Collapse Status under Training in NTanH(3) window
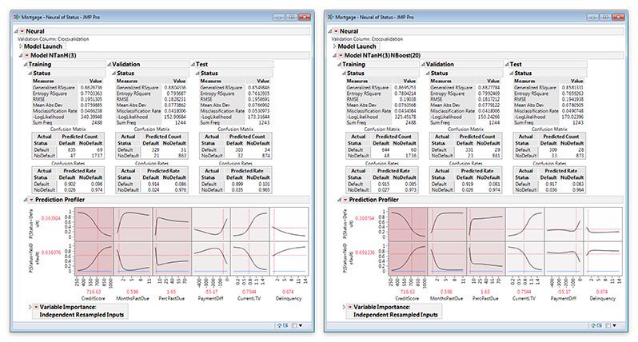 (x=30, y=74)
